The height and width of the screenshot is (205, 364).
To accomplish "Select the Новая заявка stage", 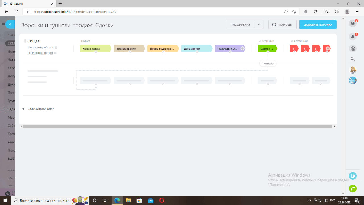I will pos(95,49).
